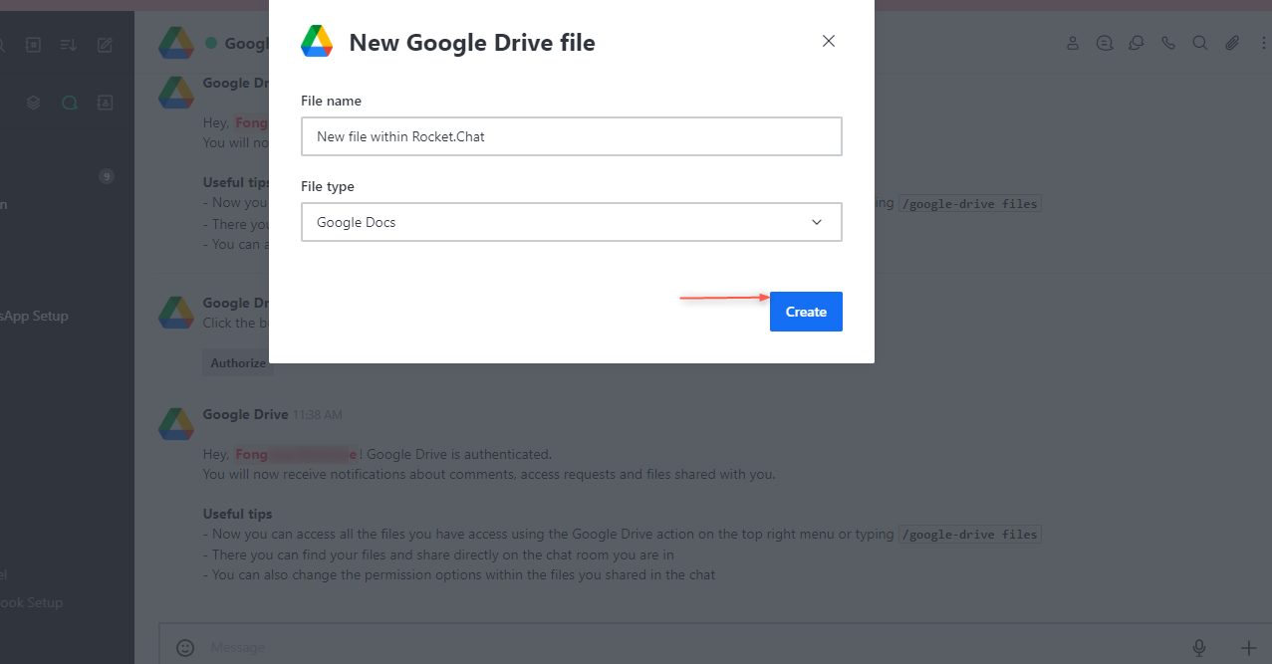Open the paperclip files icon in room header

pos(1232,43)
